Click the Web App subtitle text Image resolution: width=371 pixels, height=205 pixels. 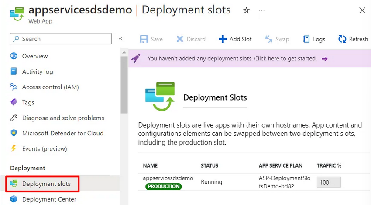pos(40,21)
